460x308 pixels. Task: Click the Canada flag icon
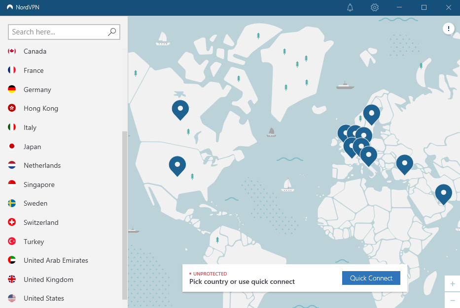[12, 51]
